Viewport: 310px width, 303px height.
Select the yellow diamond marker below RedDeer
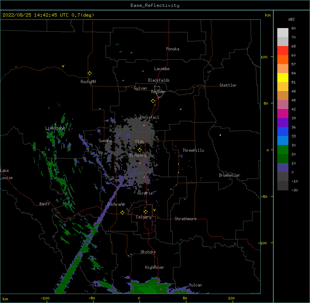click(153, 101)
